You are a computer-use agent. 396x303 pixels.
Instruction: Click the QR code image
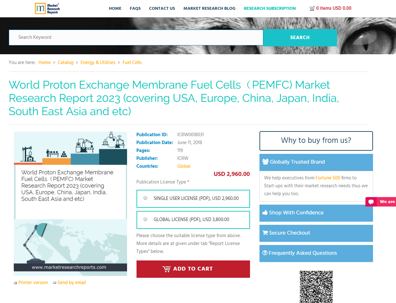(316, 287)
